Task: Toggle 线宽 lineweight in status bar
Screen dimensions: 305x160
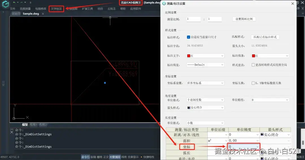Action: pos(124,157)
